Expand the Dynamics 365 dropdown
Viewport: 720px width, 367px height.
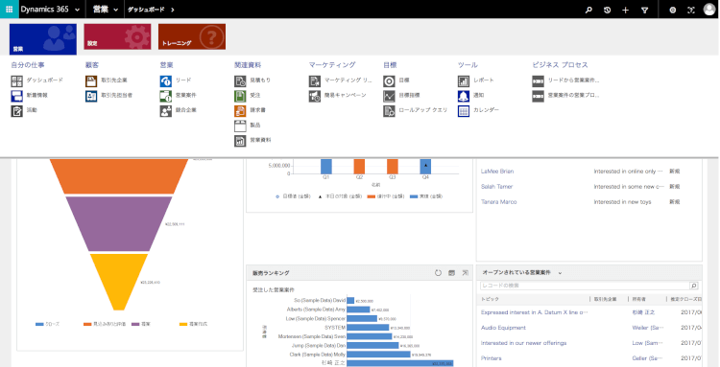click(x=77, y=10)
